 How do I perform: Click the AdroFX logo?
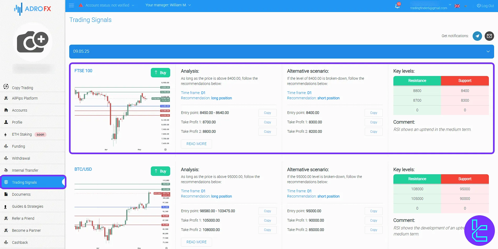point(33,9)
